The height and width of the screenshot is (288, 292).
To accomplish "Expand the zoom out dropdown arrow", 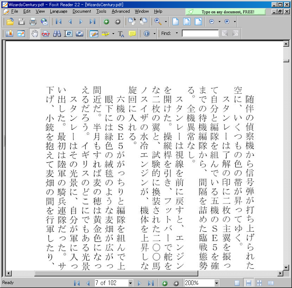I will (219, 21).
